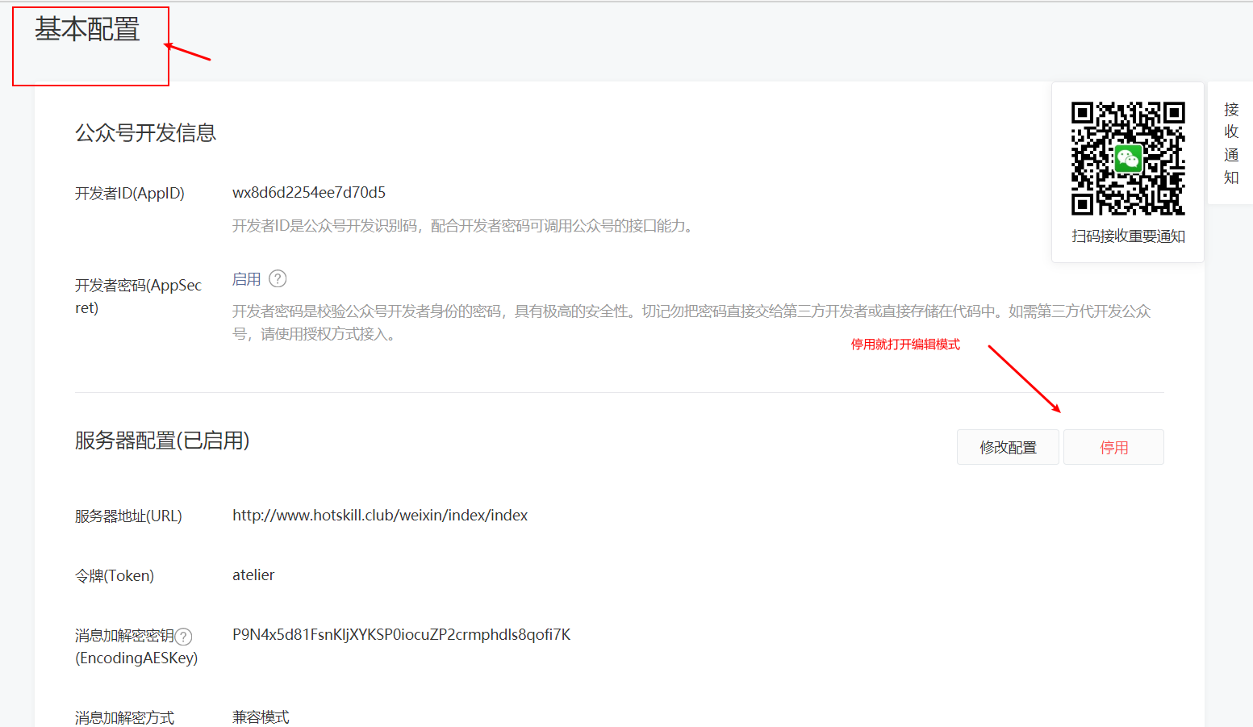Click the 基本配置 page title
Image resolution: width=1253 pixels, height=727 pixels.
tap(87, 29)
